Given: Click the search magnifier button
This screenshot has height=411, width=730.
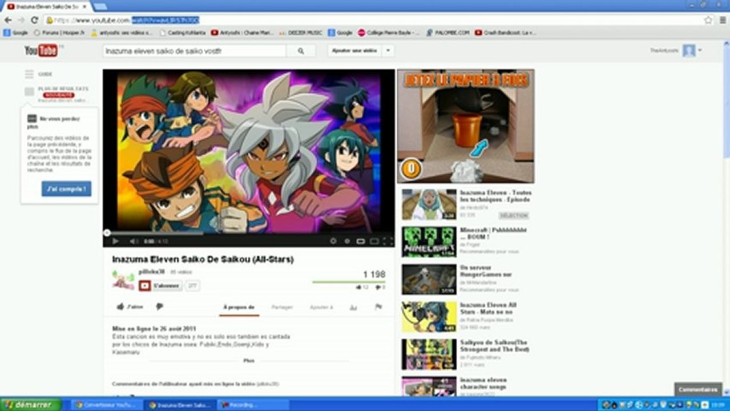Looking at the screenshot, I should 301,51.
